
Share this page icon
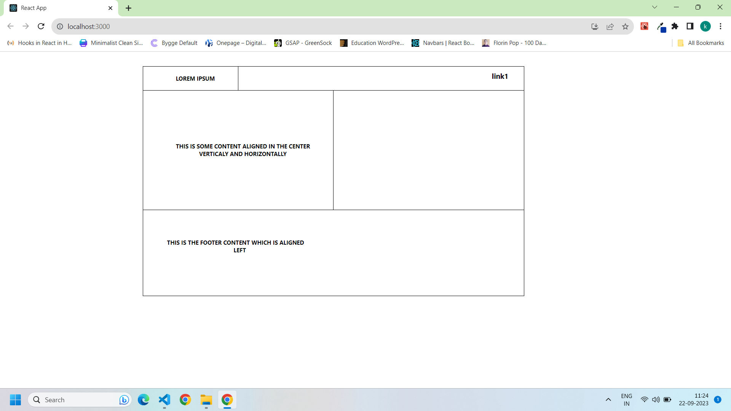tap(610, 26)
